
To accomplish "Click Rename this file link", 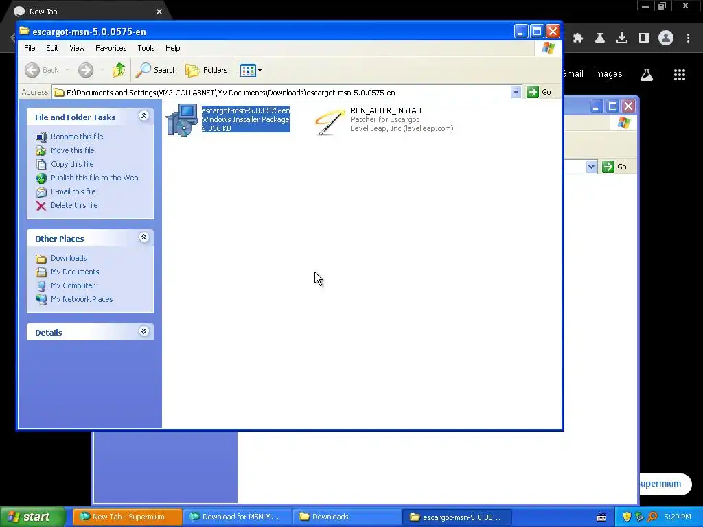I will [77, 137].
